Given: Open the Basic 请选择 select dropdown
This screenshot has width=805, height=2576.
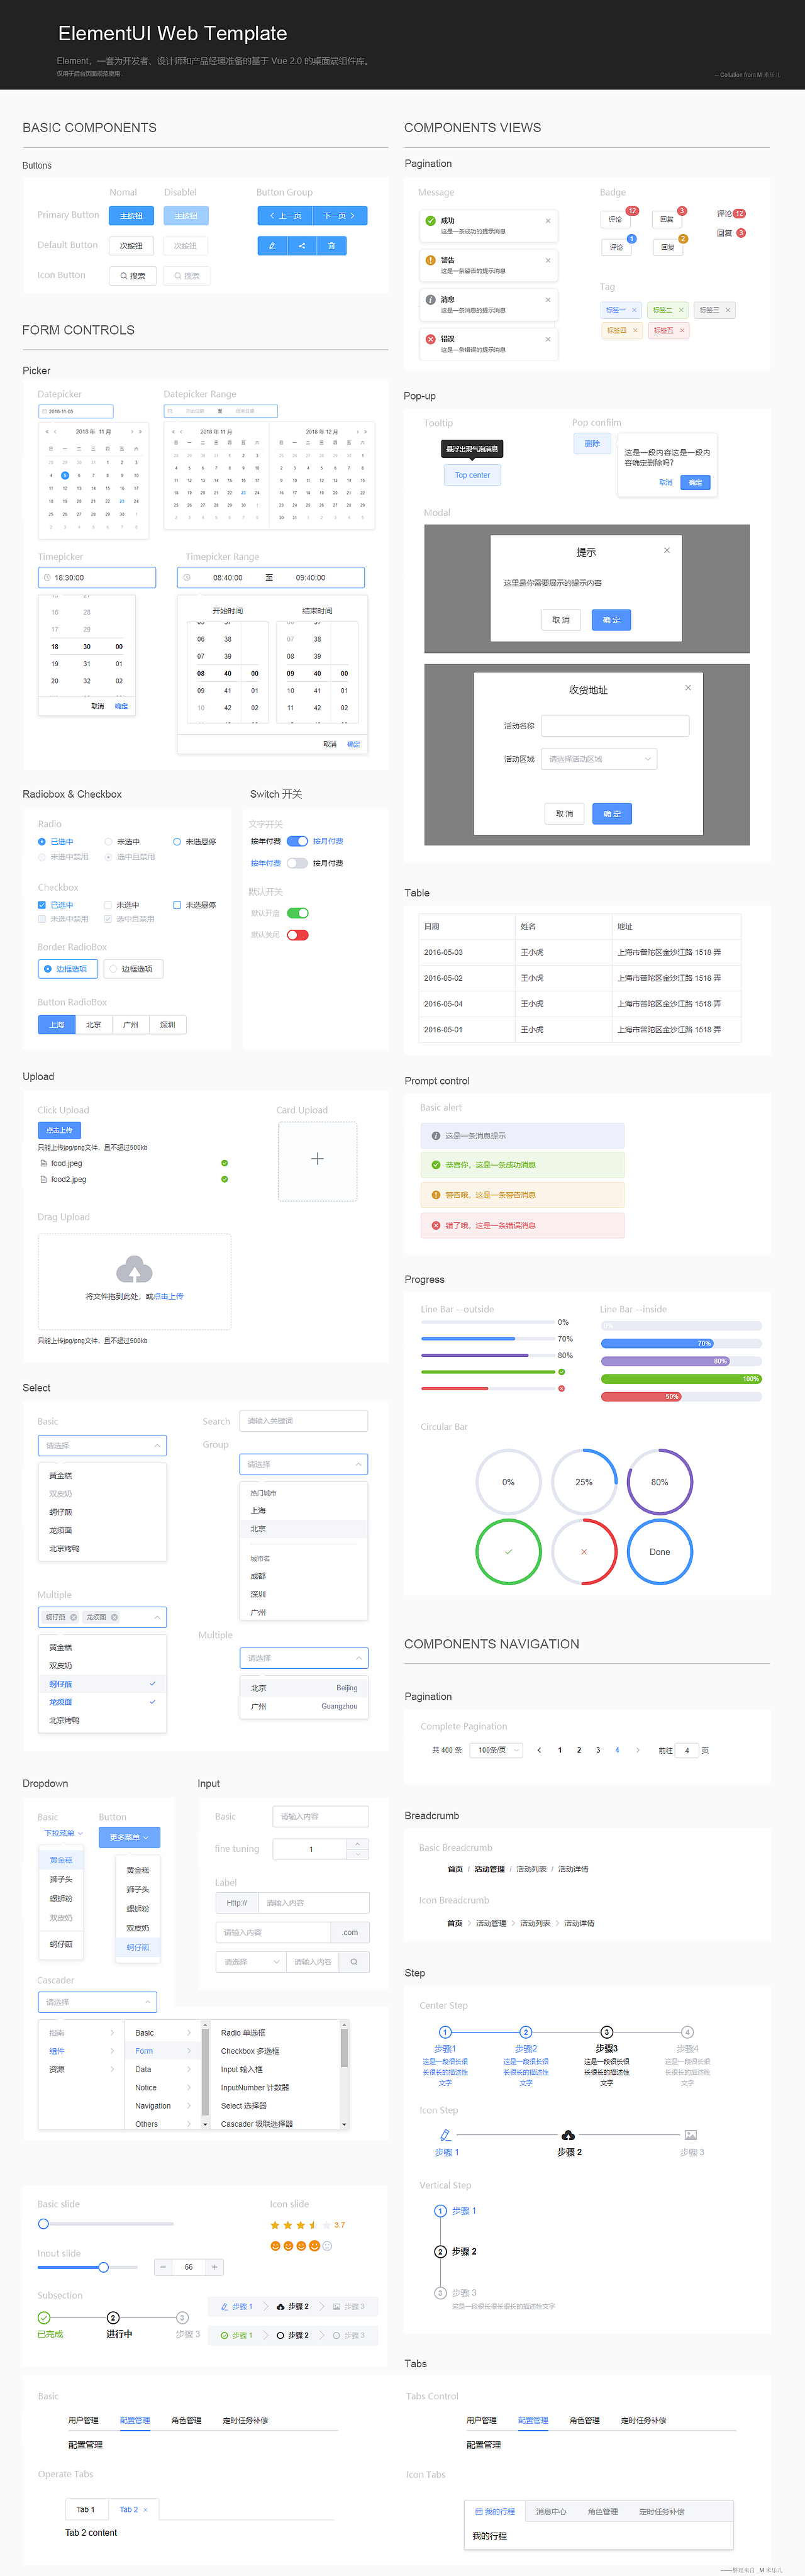Looking at the screenshot, I should click(102, 1446).
